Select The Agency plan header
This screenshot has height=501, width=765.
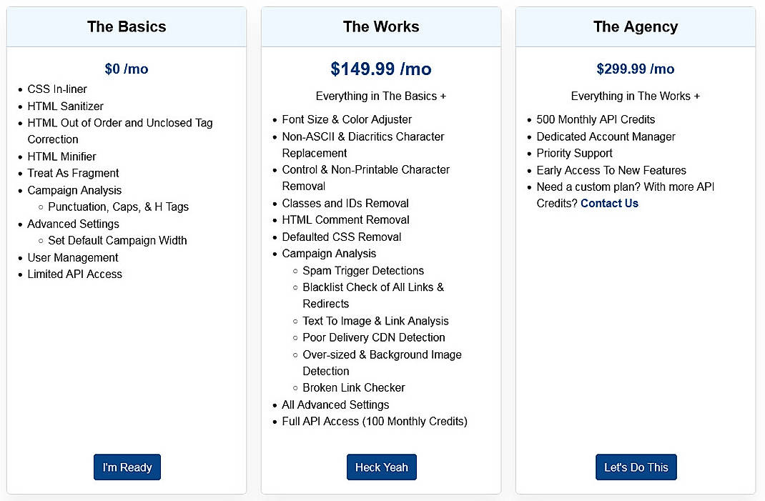point(636,26)
